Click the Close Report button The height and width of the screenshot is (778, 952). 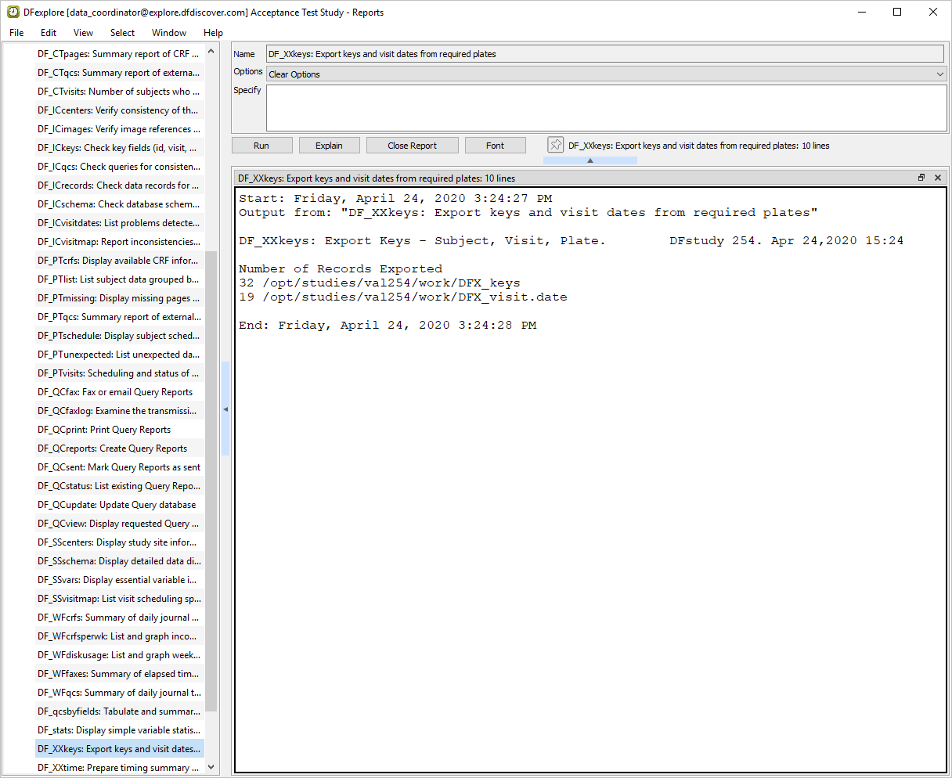tap(412, 146)
